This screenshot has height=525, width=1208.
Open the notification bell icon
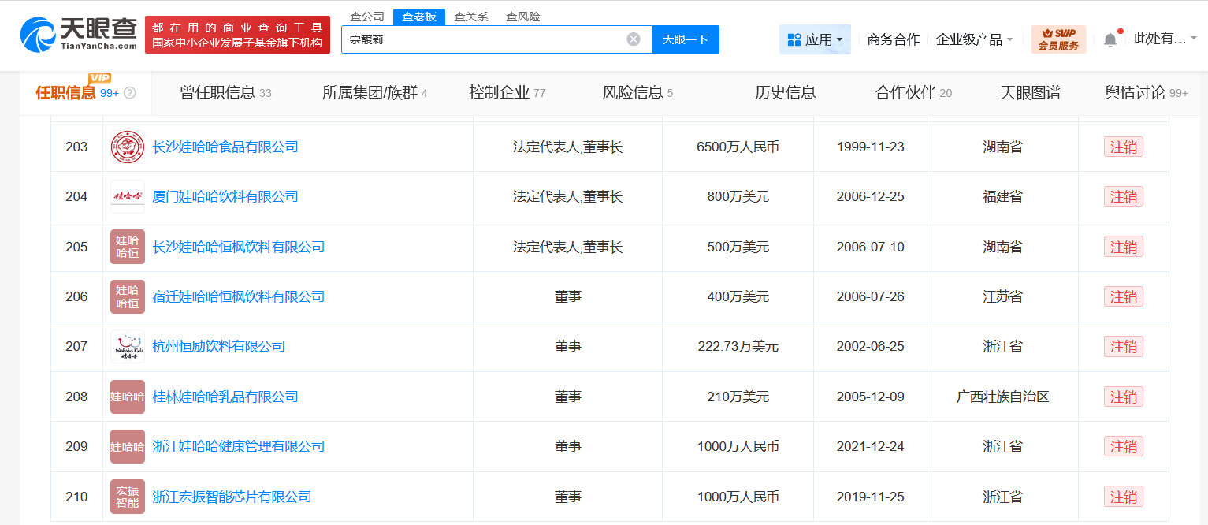[x=1110, y=39]
